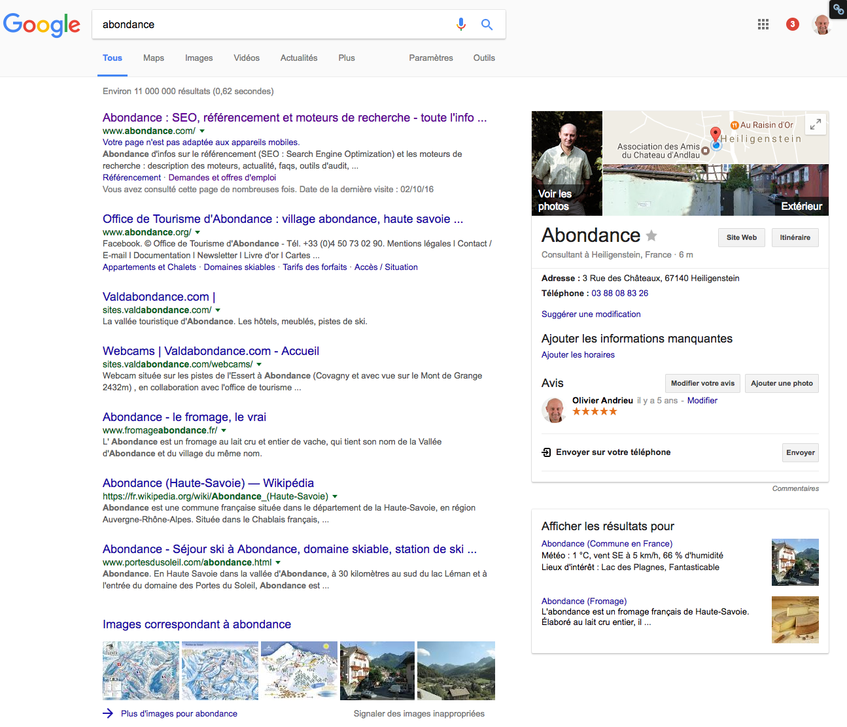
Task: Select the Tous tab
Action: click(112, 58)
